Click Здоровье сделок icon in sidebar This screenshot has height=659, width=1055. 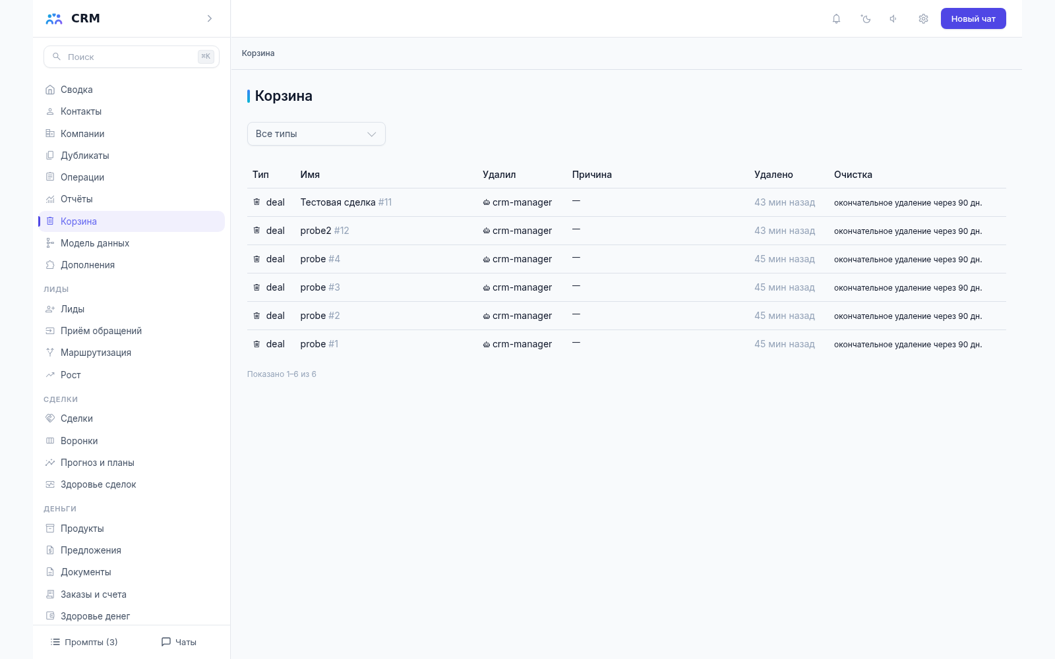pyautogui.click(x=50, y=484)
